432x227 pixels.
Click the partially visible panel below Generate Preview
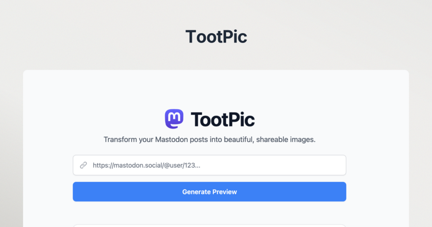[x=209, y=226]
